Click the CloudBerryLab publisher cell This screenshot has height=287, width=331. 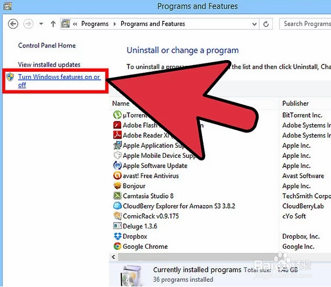pyautogui.click(x=303, y=206)
